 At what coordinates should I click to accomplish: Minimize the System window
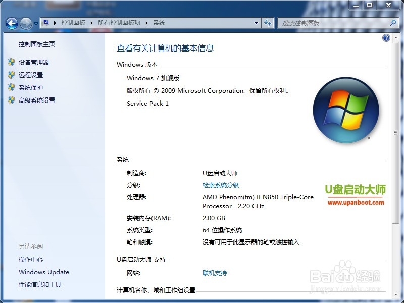tap(357, 5)
